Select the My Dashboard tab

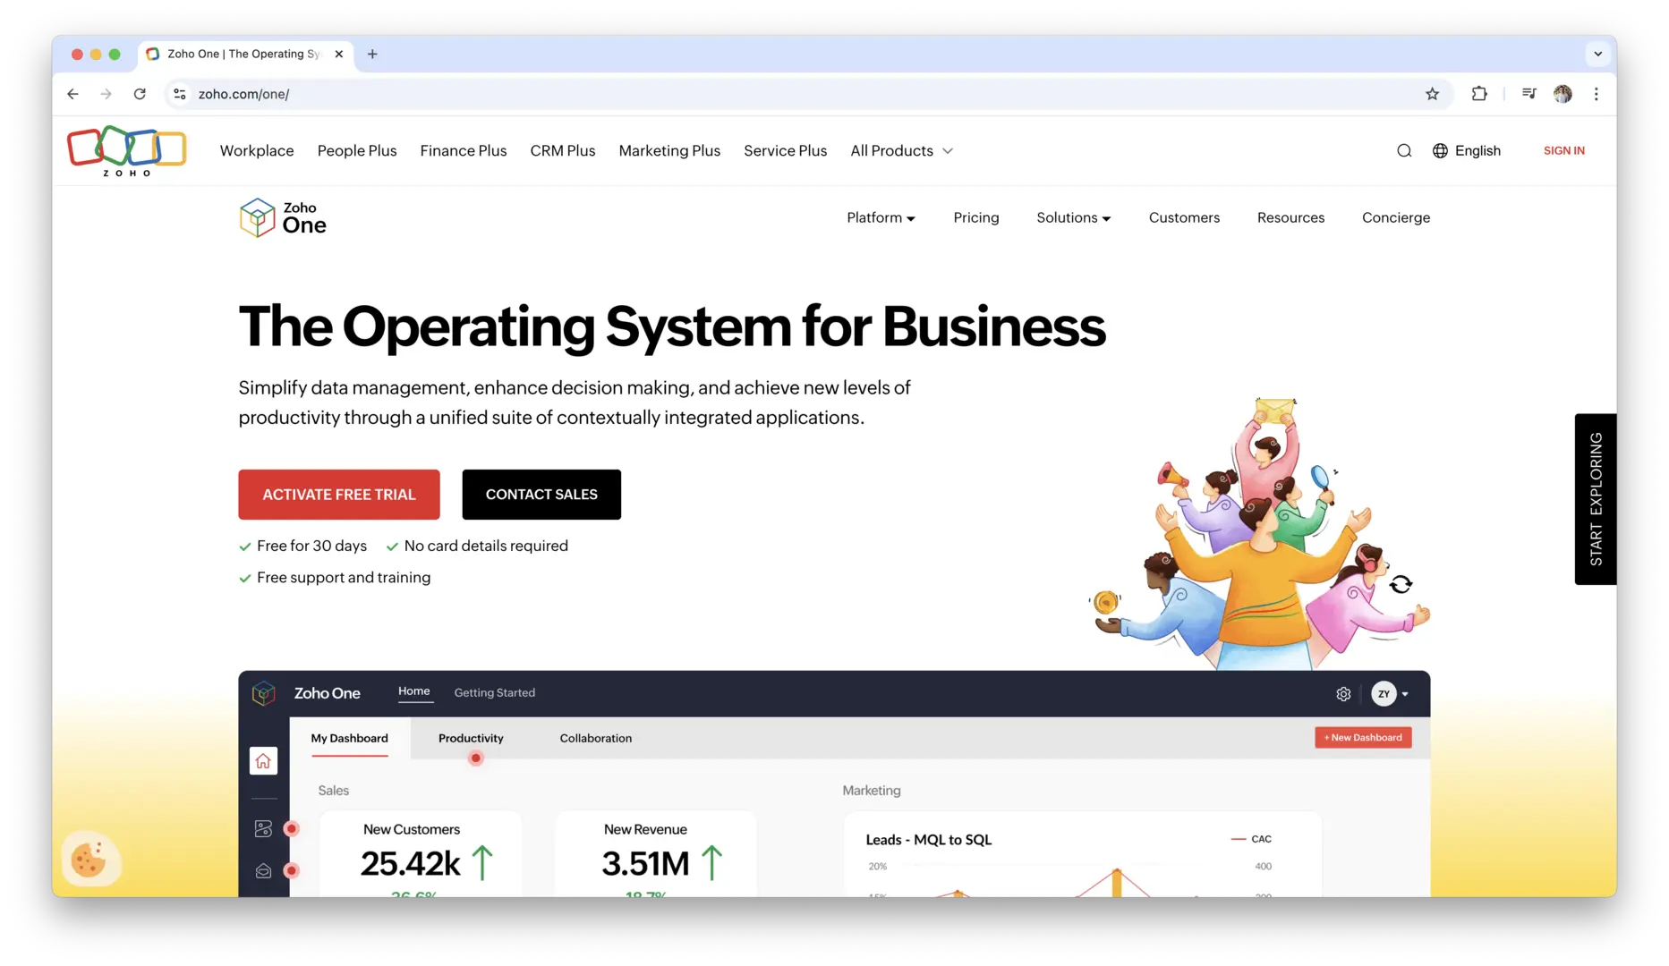click(x=350, y=739)
